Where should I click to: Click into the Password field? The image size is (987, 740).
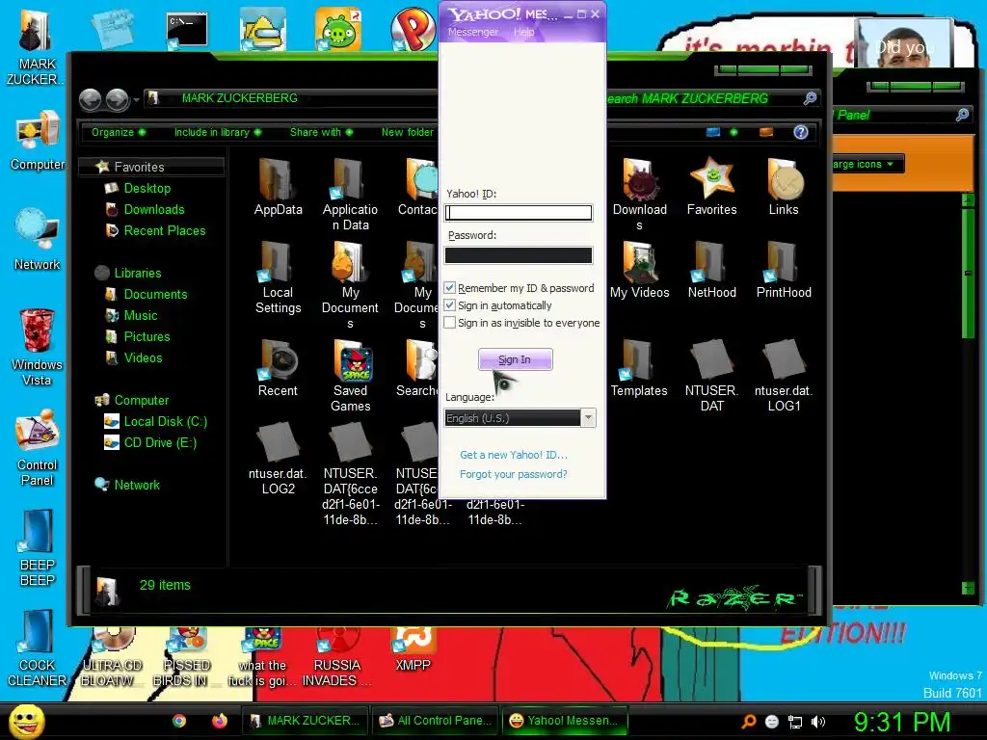(518, 254)
